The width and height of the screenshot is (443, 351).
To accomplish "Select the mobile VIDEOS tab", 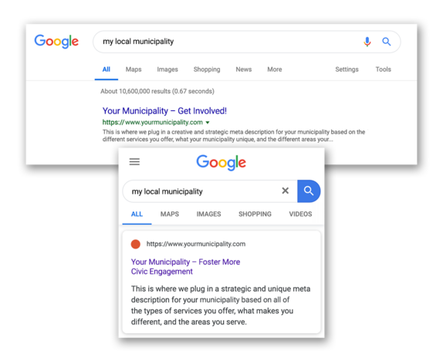I will pyautogui.click(x=300, y=214).
